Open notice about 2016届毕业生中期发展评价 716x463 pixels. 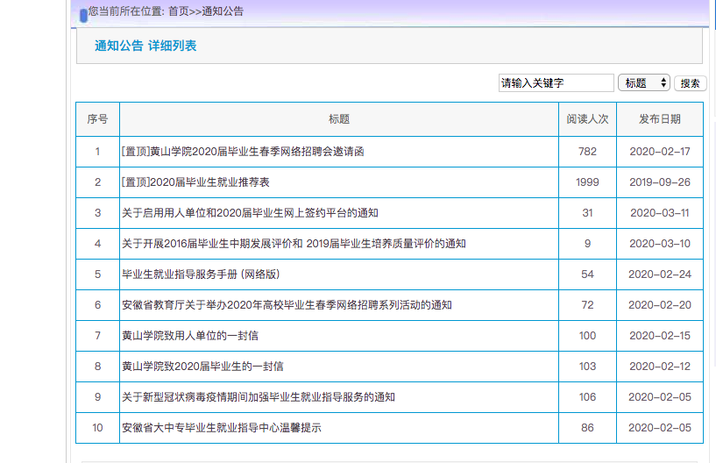(294, 243)
